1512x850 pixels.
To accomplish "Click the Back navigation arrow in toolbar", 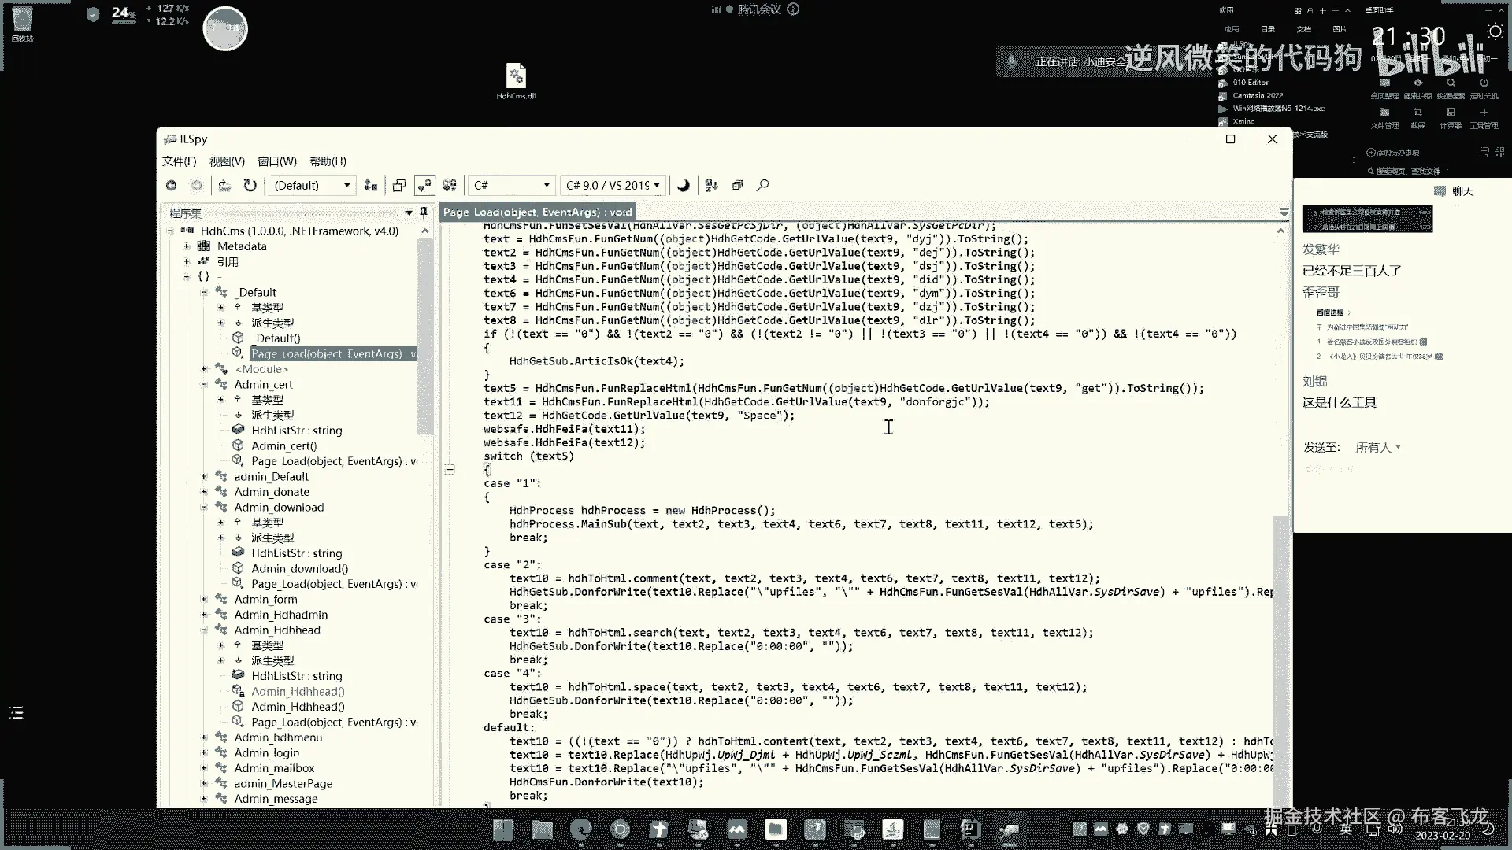I will [x=171, y=185].
